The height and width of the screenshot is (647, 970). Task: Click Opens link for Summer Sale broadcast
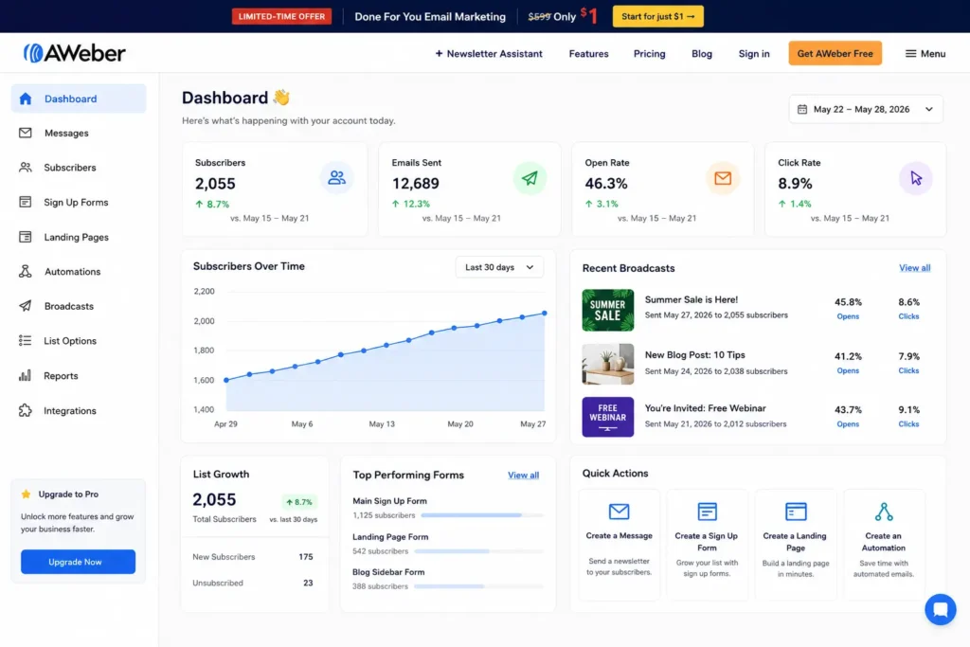[x=848, y=316]
